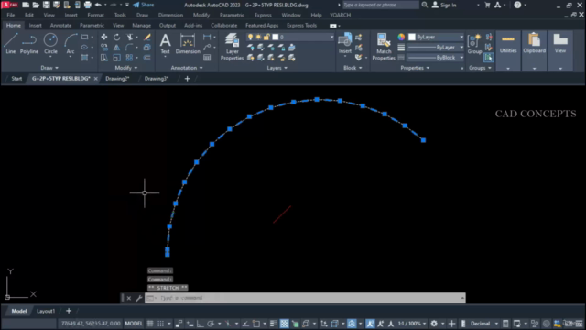The height and width of the screenshot is (330, 586).
Task: Toggle ortho mode in the status bar
Action: (201, 324)
